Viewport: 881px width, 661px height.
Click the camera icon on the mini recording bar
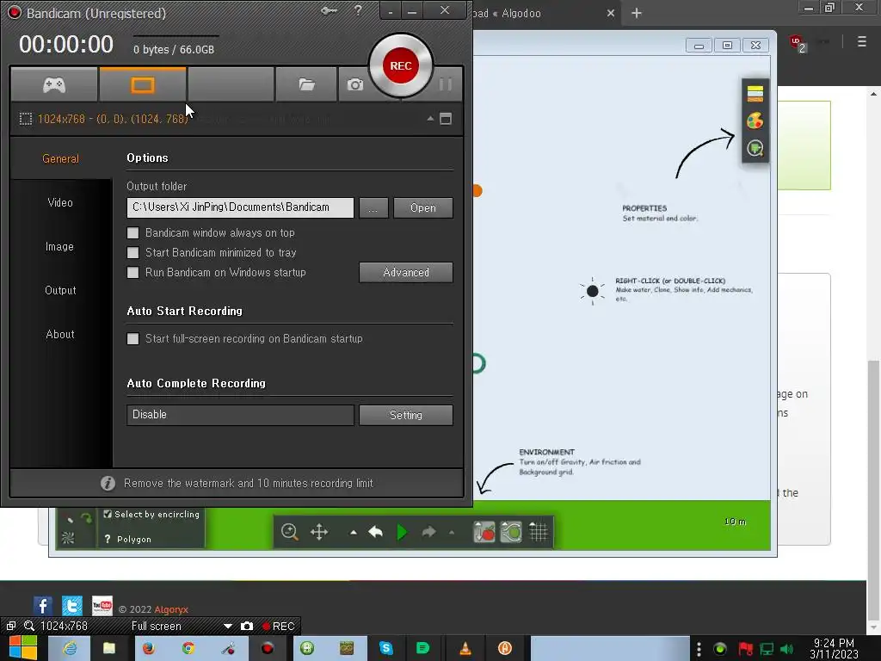[x=247, y=626]
